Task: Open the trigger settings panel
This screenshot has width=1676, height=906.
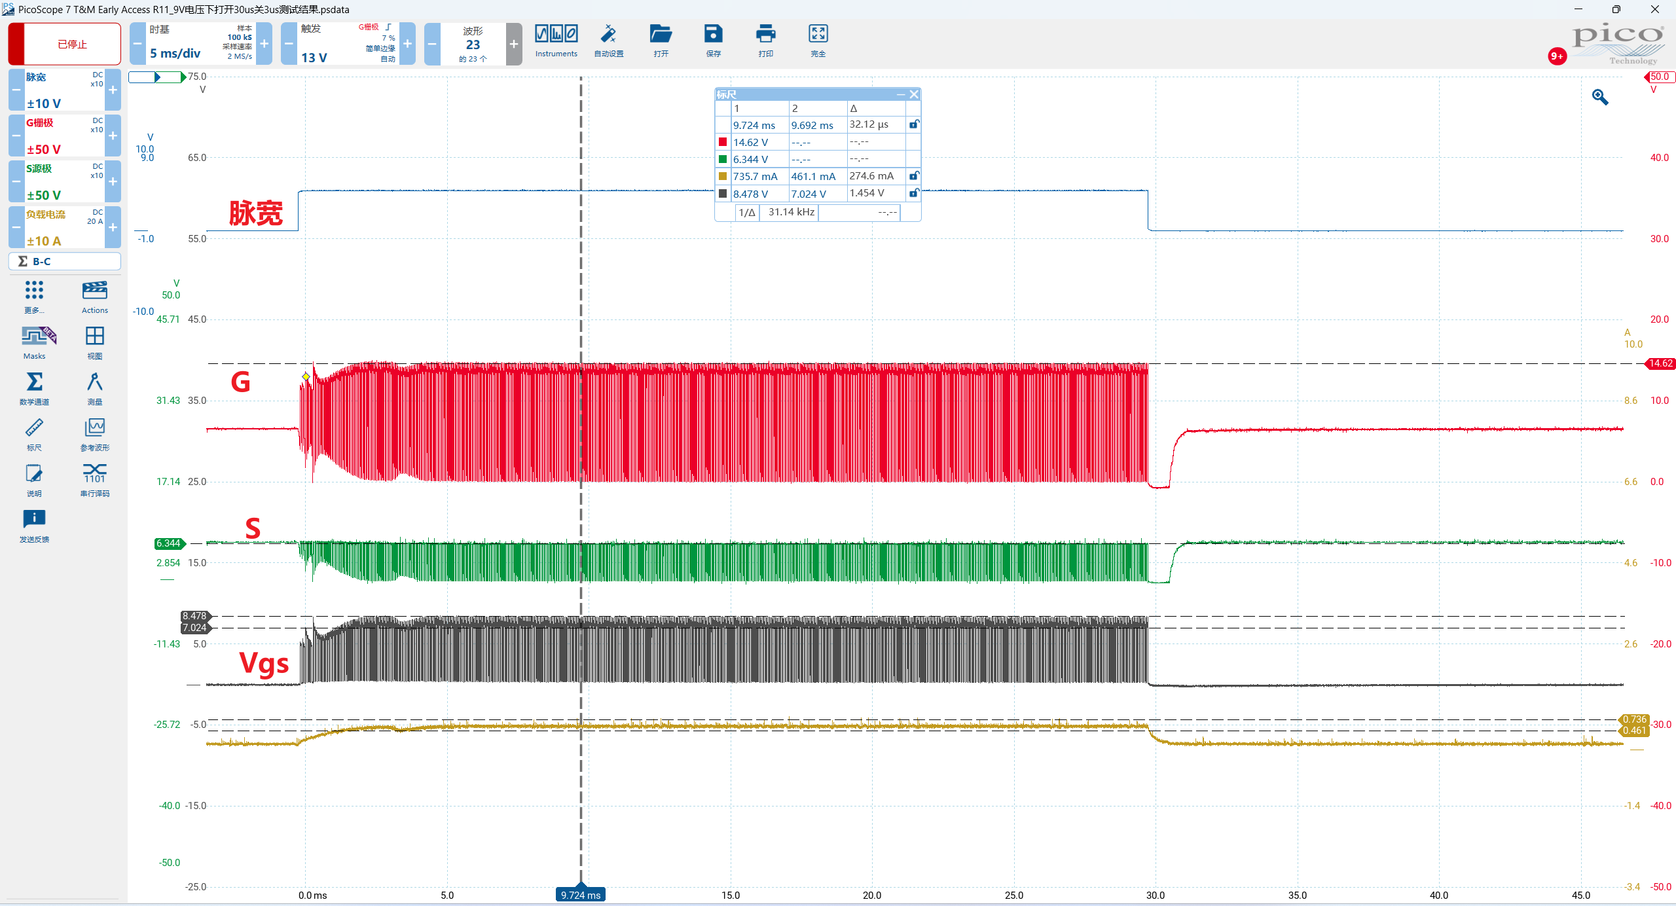Action: click(348, 44)
